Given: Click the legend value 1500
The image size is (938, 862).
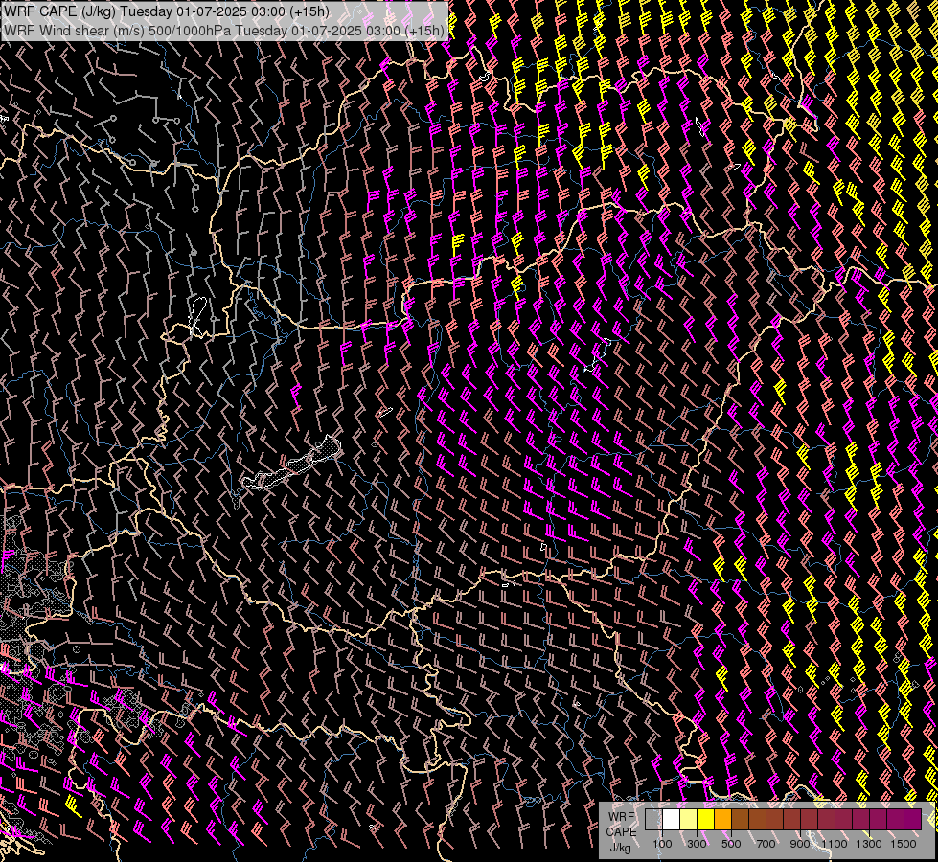Looking at the screenshot, I should (904, 844).
